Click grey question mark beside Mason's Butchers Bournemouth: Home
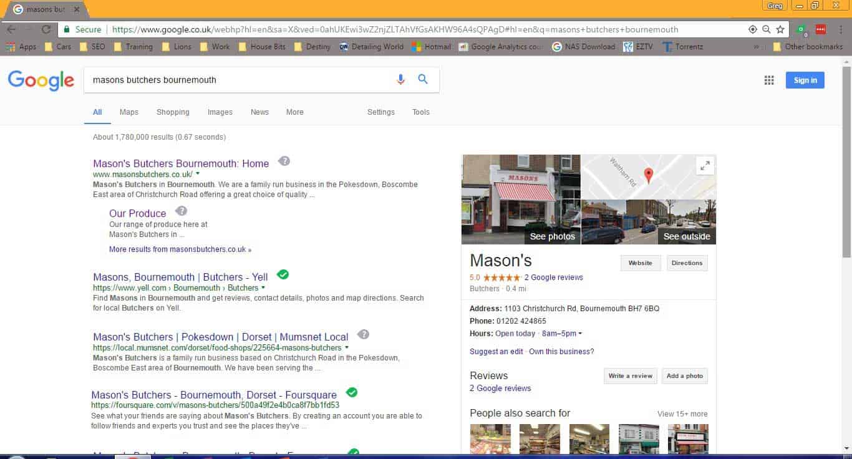 tap(284, 161)
